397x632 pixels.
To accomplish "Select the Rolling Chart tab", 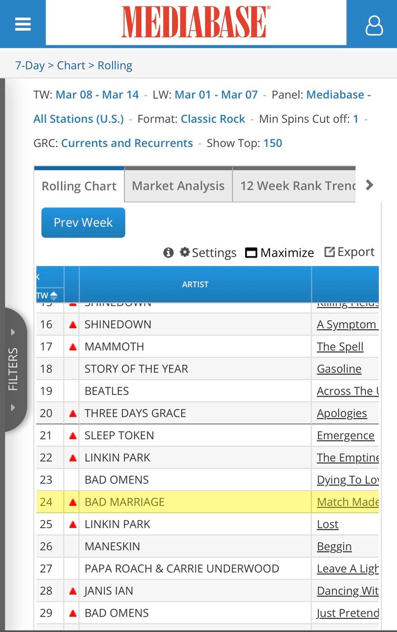I will point(79,186).
